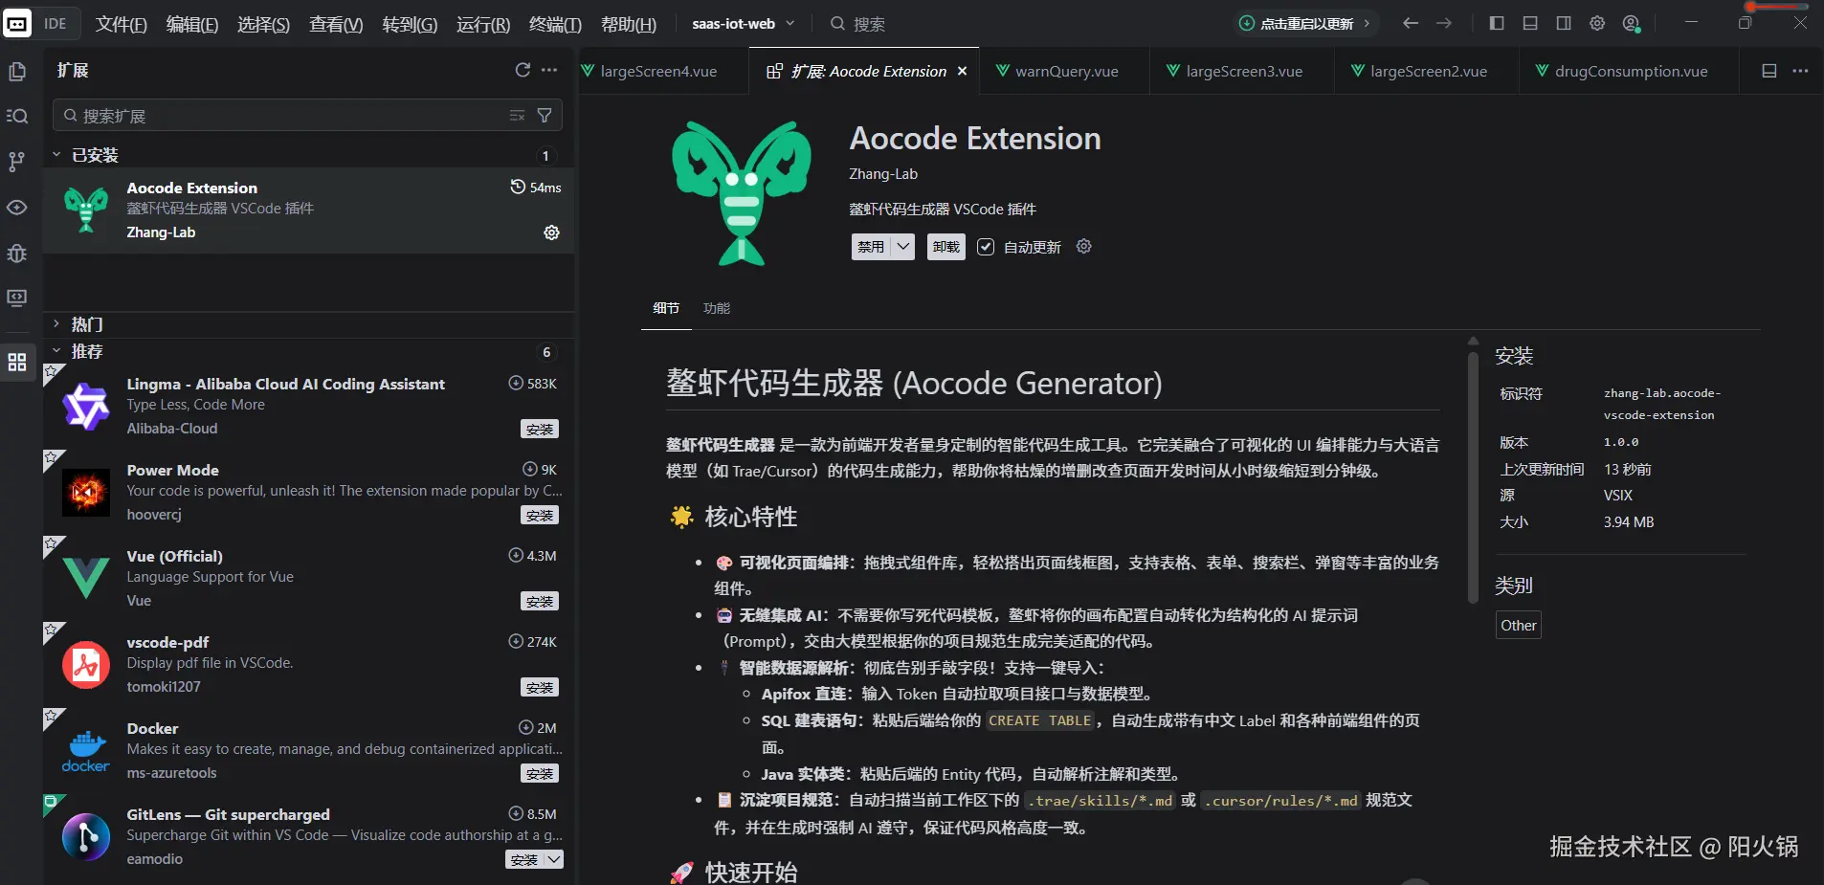Open Source Control view in activity bar
Image resolution: width=1824 pixels, height=885 pixels.
17,162
